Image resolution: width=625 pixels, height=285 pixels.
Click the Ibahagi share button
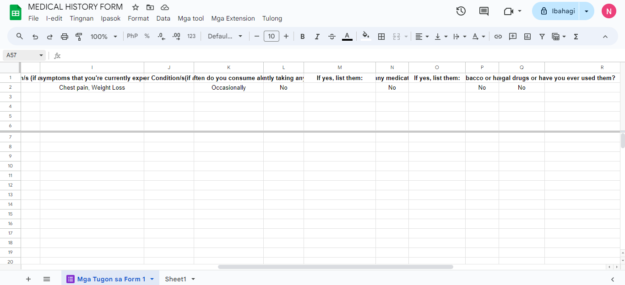pos(556,11)
